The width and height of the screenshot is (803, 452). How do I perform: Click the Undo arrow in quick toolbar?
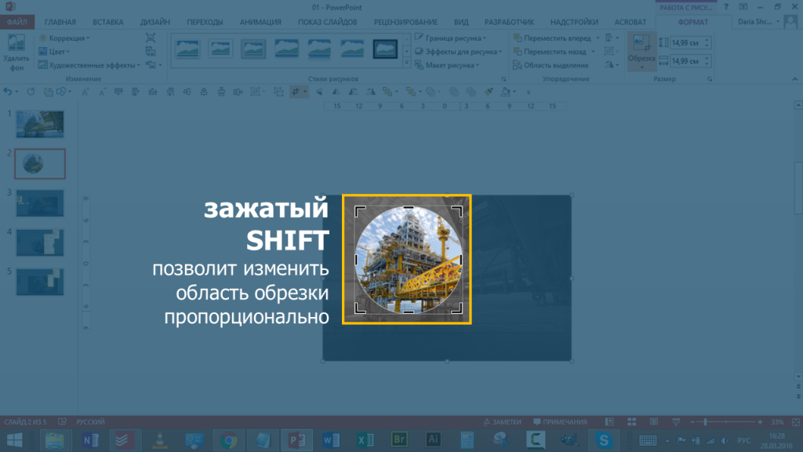coord(8,92)
